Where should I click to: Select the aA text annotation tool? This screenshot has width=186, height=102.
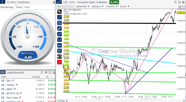click(x=59, y=45)
